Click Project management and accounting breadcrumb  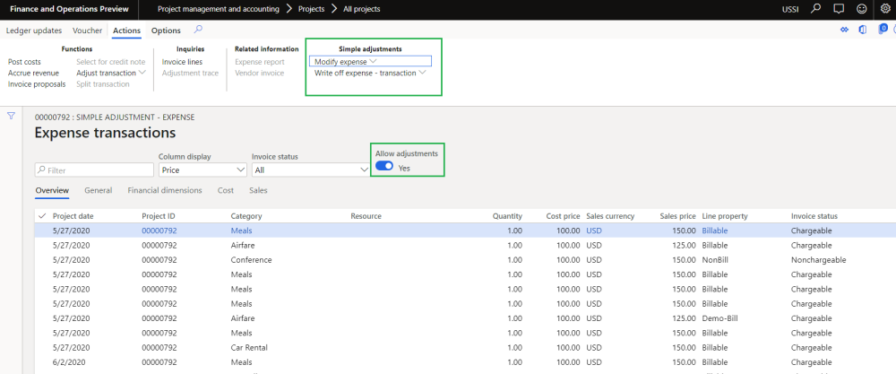(x=219, y=9)
